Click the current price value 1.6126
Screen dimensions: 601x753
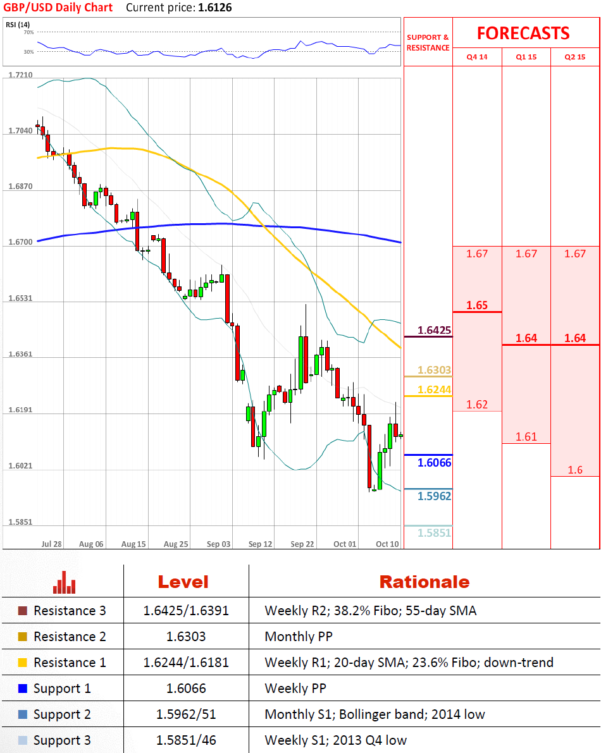click(214, 8)
